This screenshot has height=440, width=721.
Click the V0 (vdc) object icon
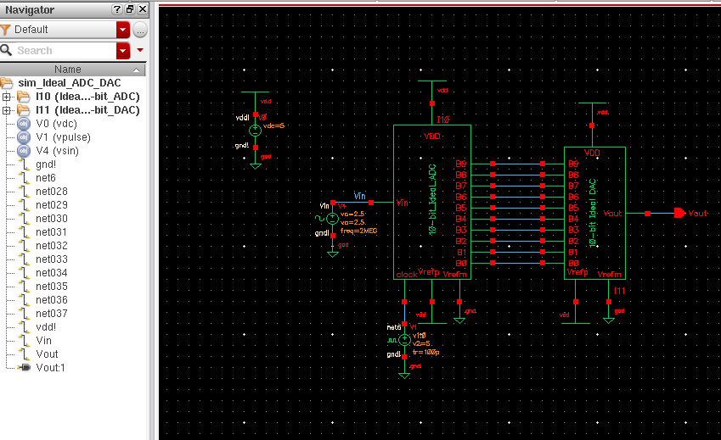pos(24,124)
